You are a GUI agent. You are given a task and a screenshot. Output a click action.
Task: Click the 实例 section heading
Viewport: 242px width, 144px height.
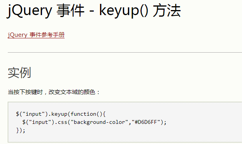(19, 72)
